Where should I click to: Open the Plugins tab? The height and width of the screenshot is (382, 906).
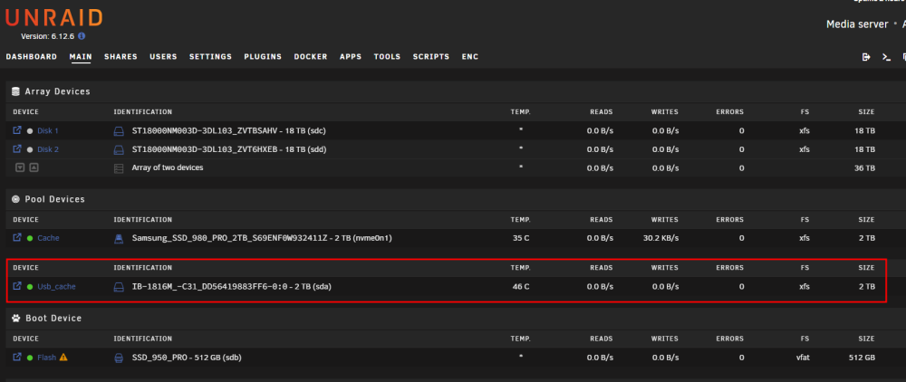(x=263, y=56)
